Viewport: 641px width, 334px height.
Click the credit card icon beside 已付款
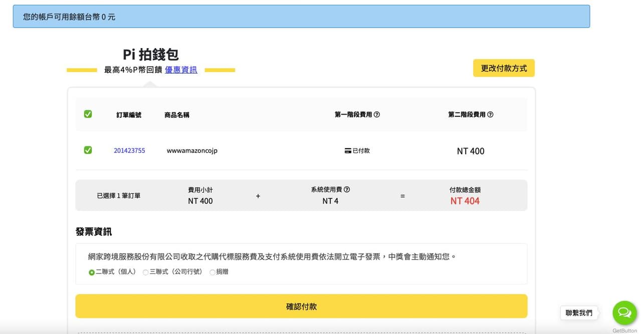coord(348,151)
